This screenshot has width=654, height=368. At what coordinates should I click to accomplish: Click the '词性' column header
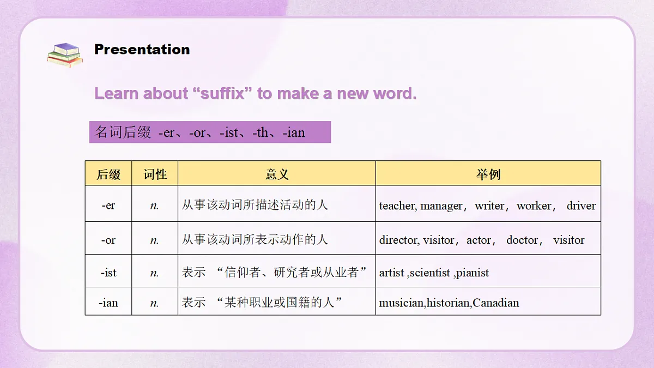[155, 174]
